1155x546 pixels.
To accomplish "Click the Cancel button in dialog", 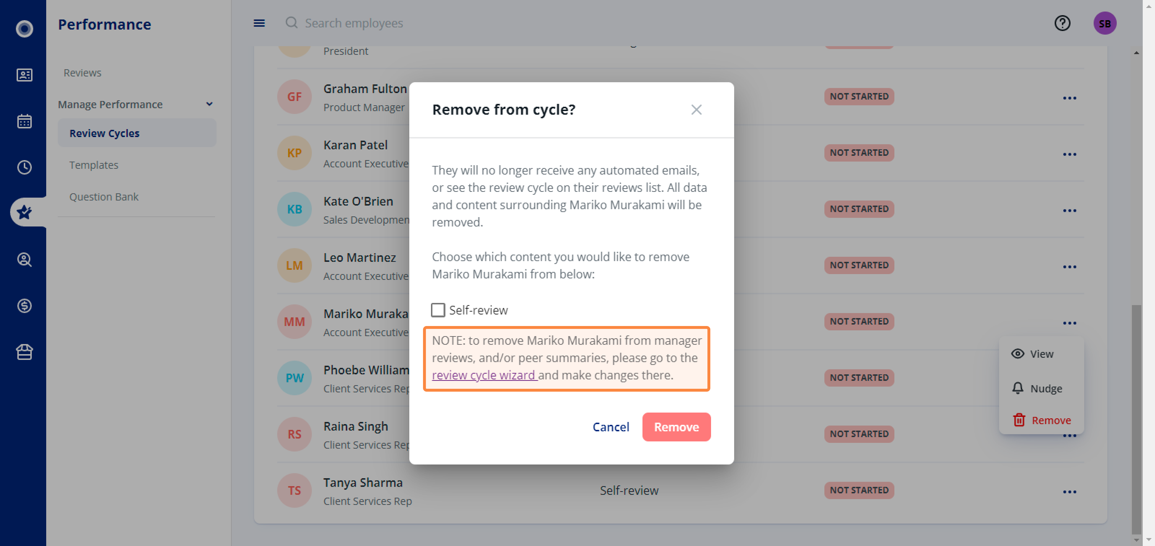I will click(x=611, y=427).
